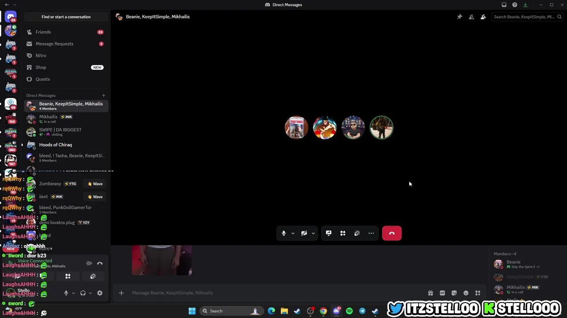
Task: Open soundboard in the call controls
Action: [x=357, y=233]
